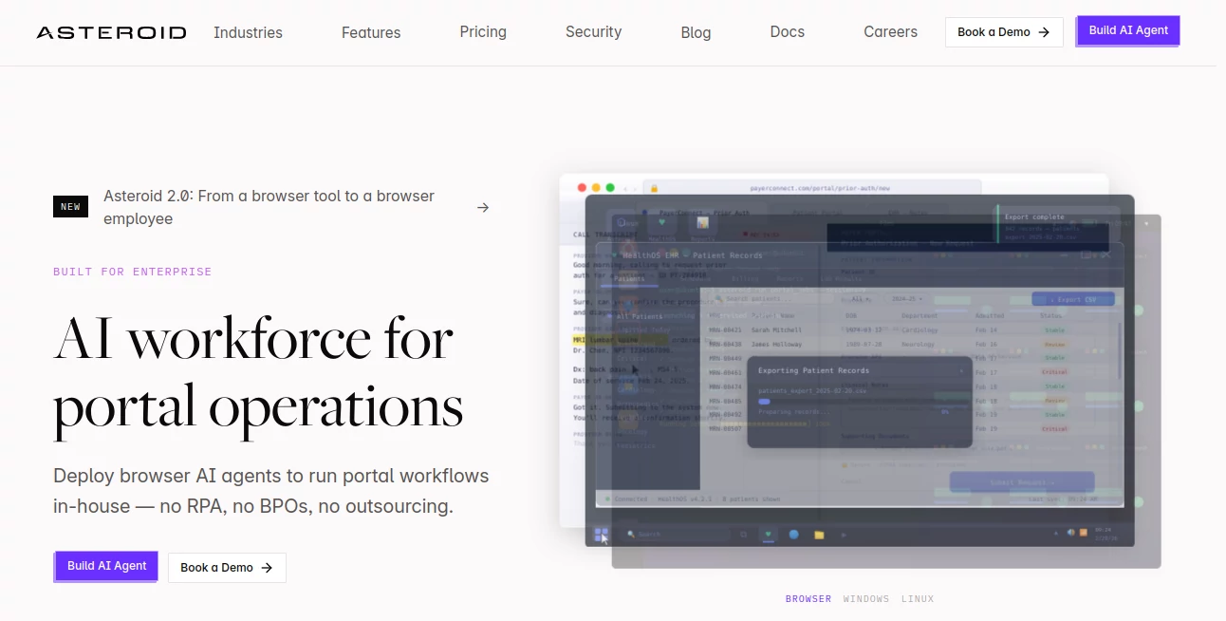Click the NEW badge on the announcement

70,206
